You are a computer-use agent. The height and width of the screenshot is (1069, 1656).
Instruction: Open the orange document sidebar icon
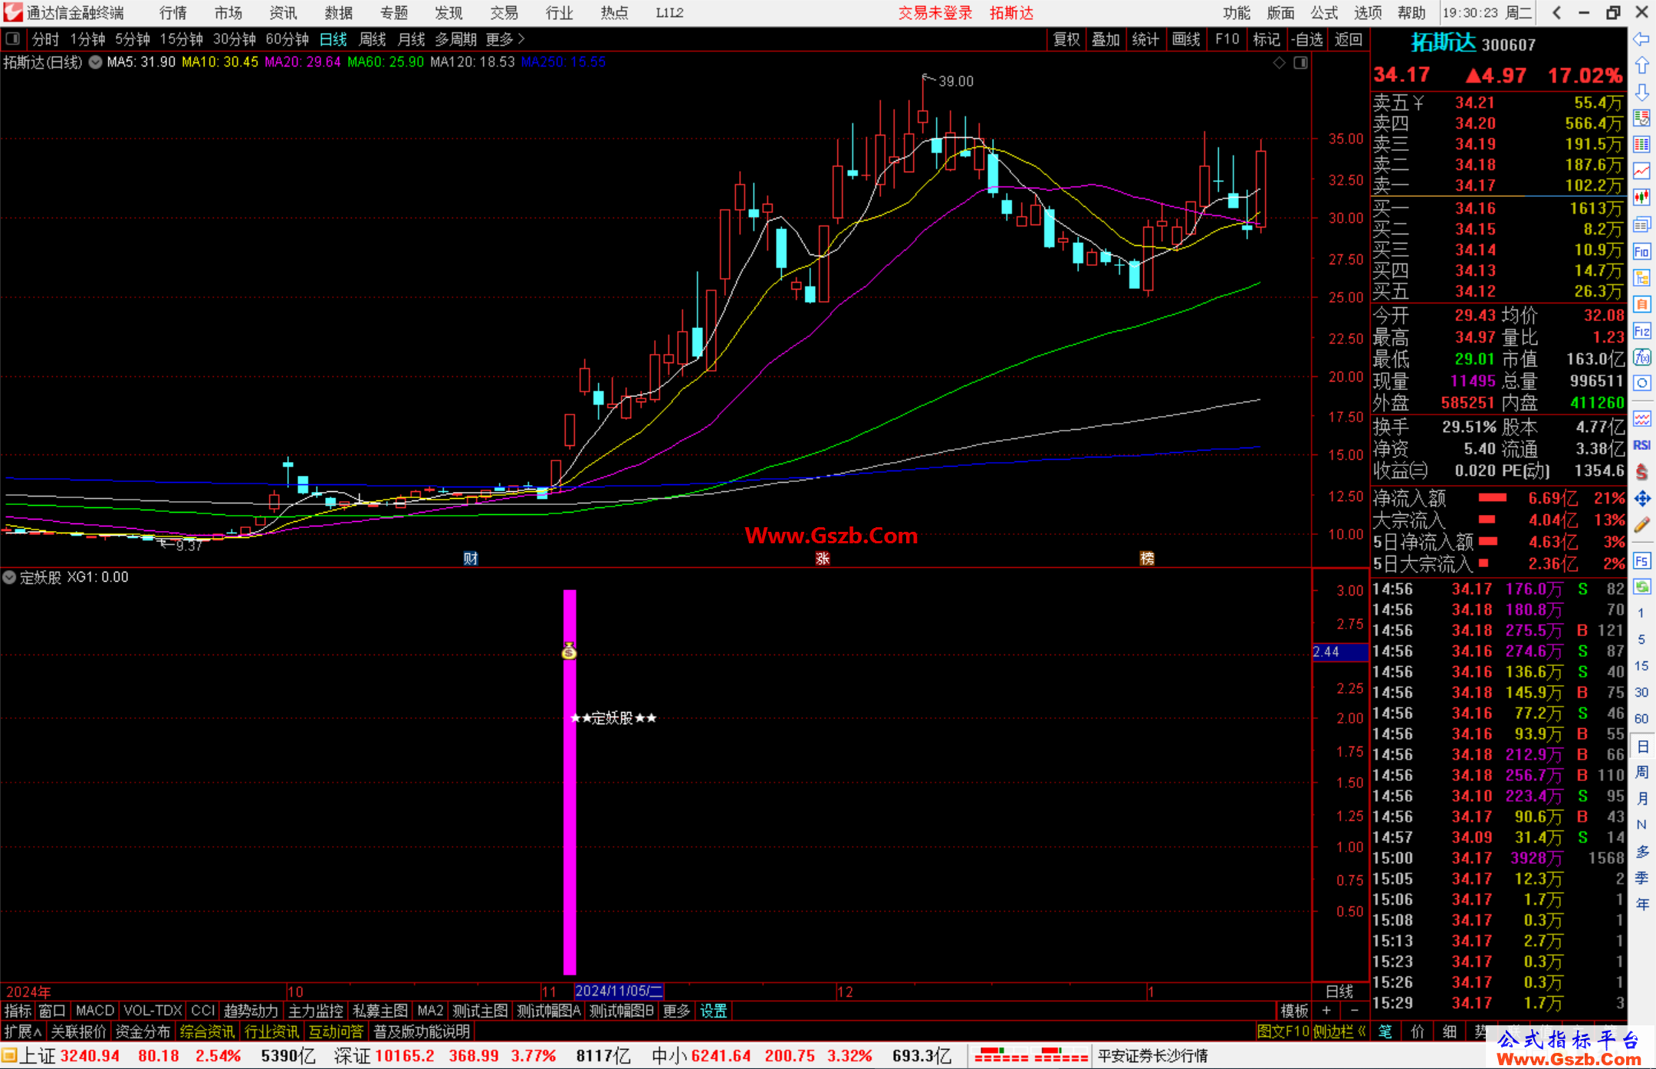pos(1641,304)
